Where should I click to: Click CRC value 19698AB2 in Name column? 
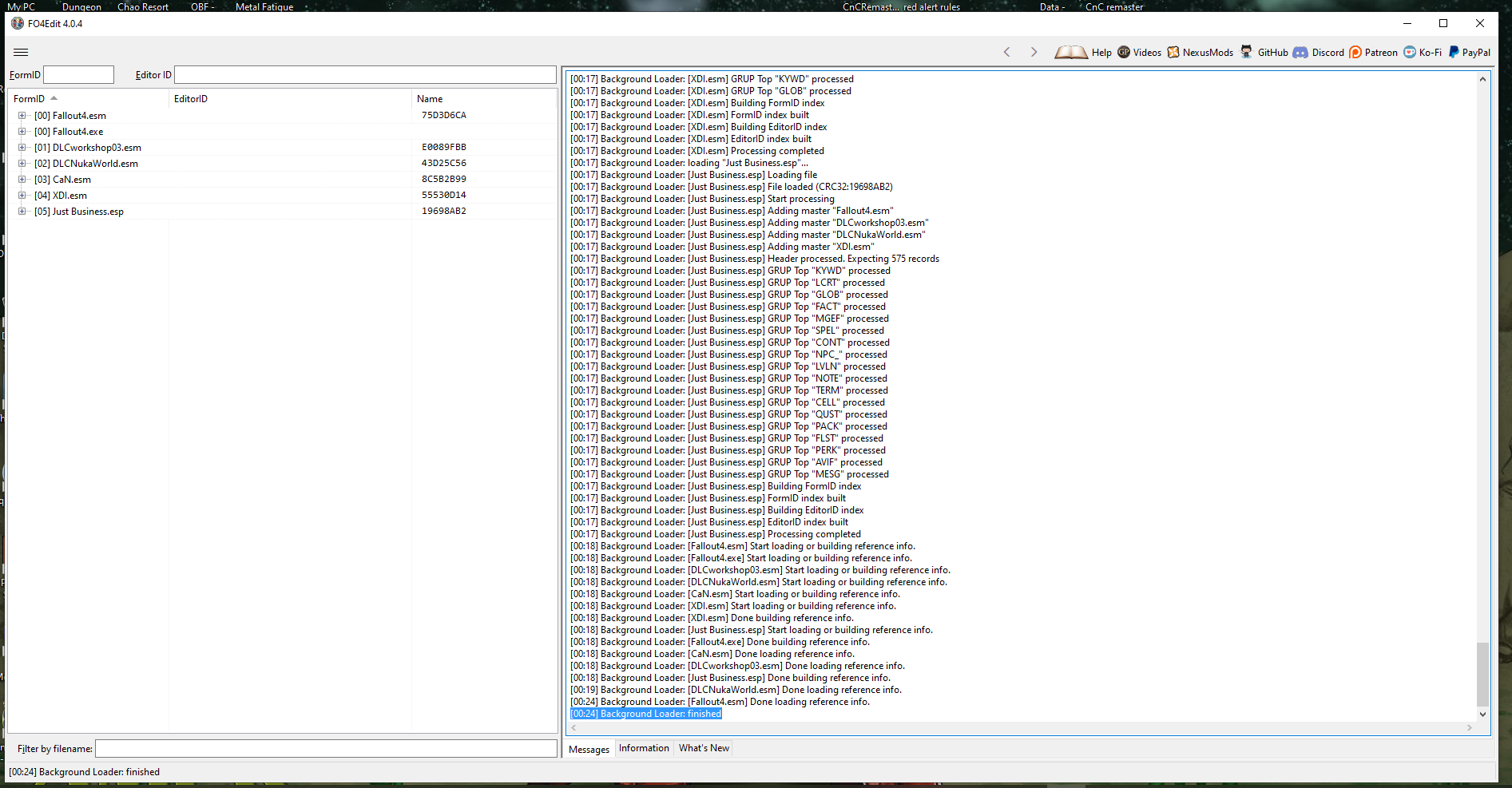click(x=444, y=211)
